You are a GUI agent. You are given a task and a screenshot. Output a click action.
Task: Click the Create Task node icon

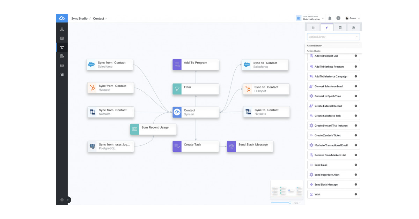177,146
